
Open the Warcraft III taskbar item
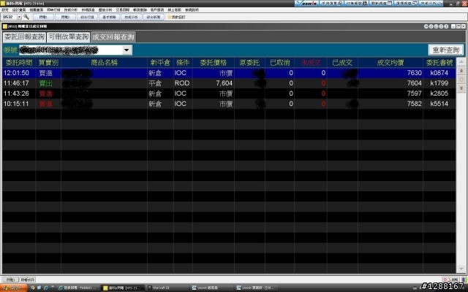(167, 288)
